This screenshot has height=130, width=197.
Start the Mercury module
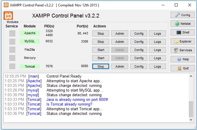pos(101,58)
